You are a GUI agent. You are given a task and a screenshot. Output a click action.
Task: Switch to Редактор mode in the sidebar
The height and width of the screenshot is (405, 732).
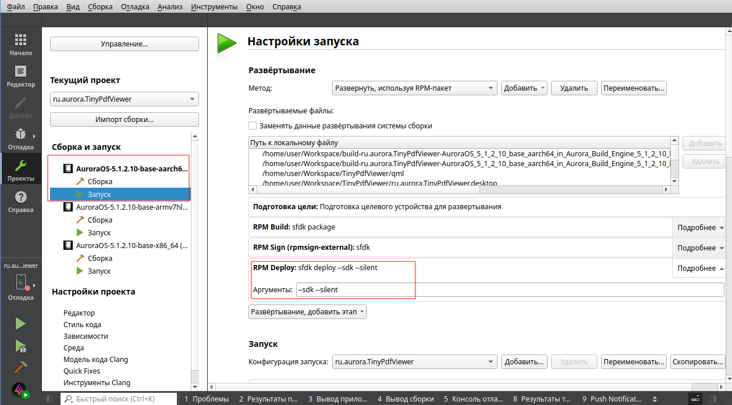[x=20, y=76]
